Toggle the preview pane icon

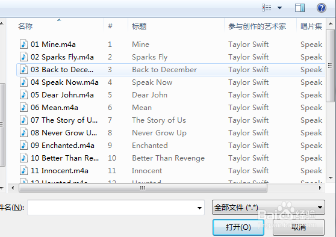[x=300, y=8]
